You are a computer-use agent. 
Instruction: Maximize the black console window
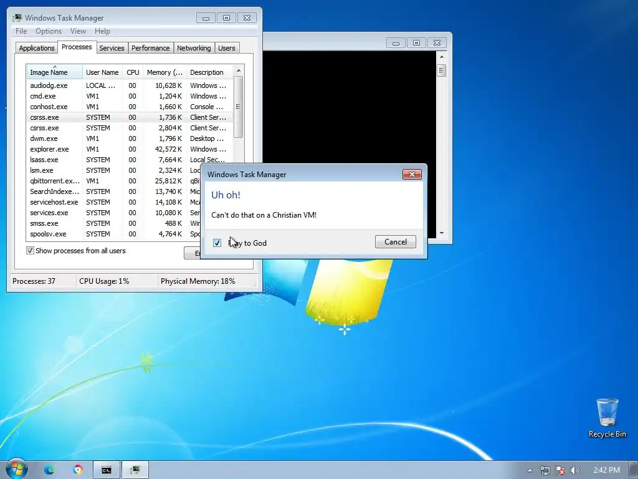(x=416, y=43)
